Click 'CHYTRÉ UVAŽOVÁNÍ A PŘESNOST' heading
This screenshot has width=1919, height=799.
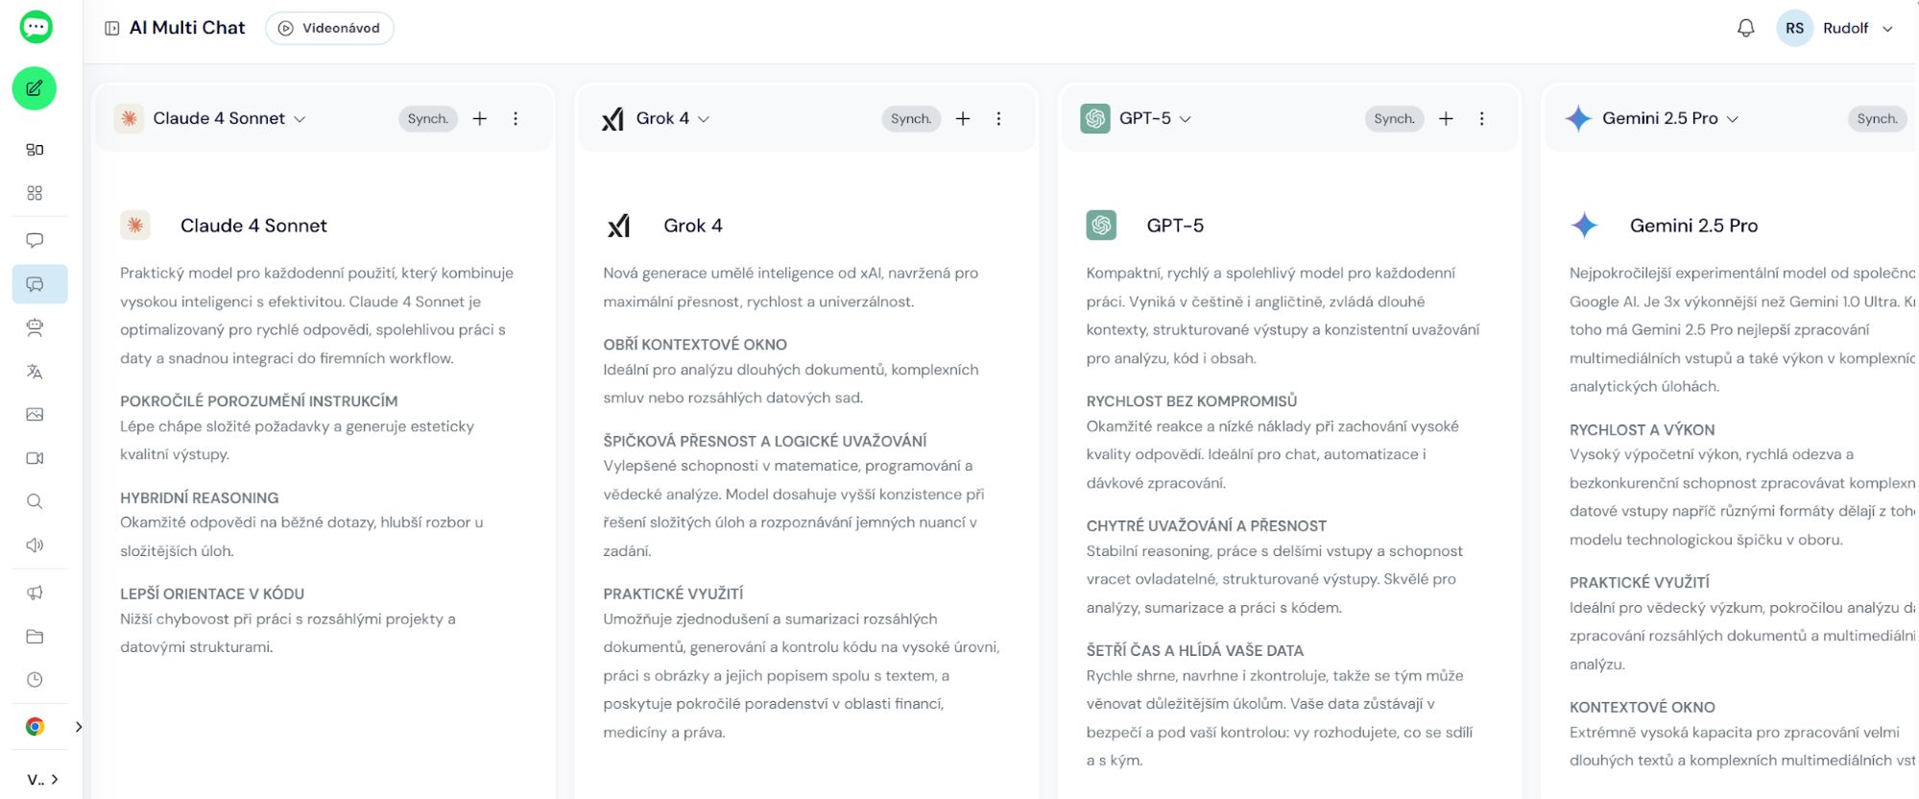[x=1206, y=526]
